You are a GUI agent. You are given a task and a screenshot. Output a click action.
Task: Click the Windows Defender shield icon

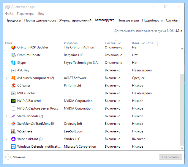(13, 146)
